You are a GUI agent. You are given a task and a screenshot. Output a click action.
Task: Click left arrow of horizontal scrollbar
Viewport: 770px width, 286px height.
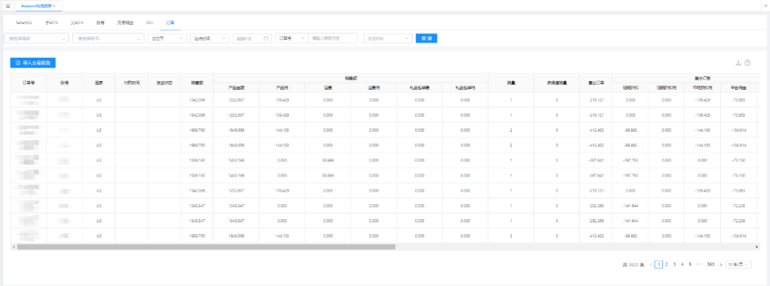pyautogui.click(x=13, y=247)
